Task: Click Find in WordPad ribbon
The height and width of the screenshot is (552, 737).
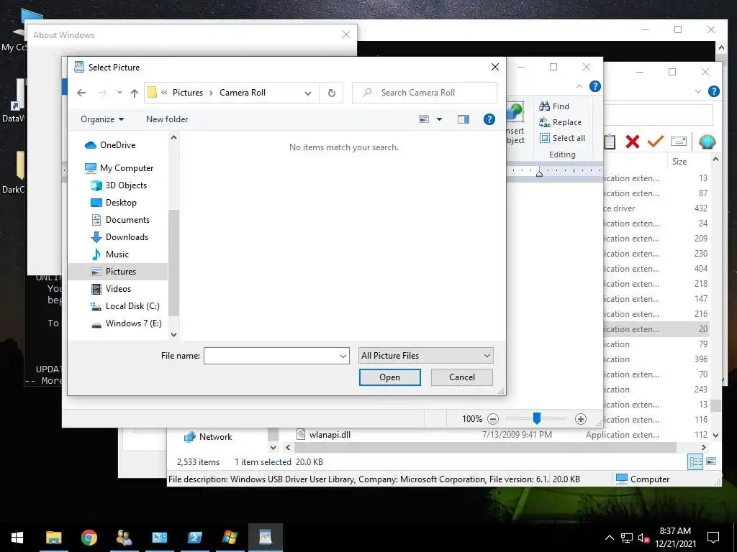Action: 554,106
